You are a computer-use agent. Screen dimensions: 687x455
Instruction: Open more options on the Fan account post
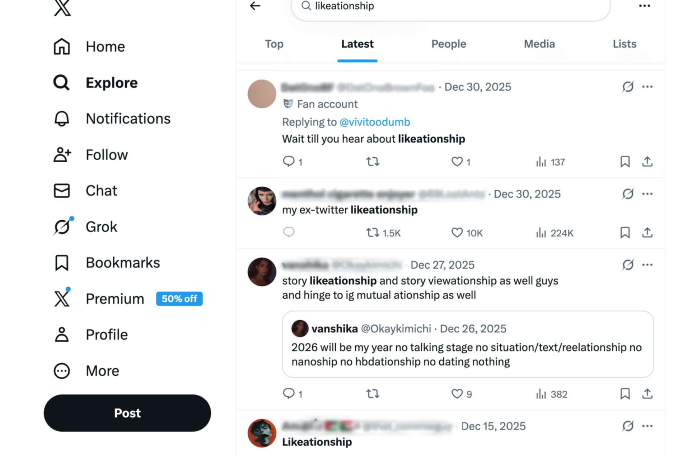click(x=647, y=87)
